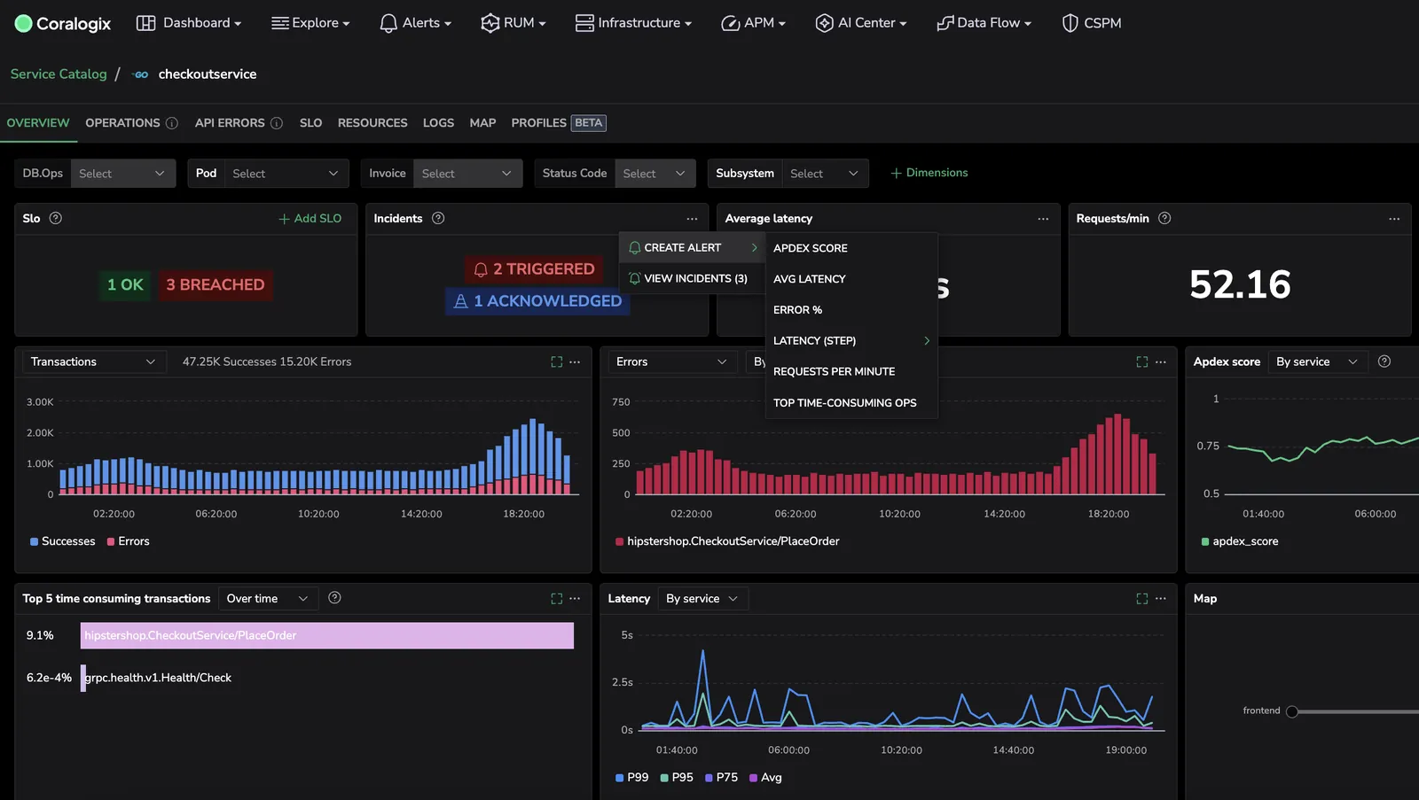
Task: Switch to the API ERRORS tab
Action: tap(230, 123)
